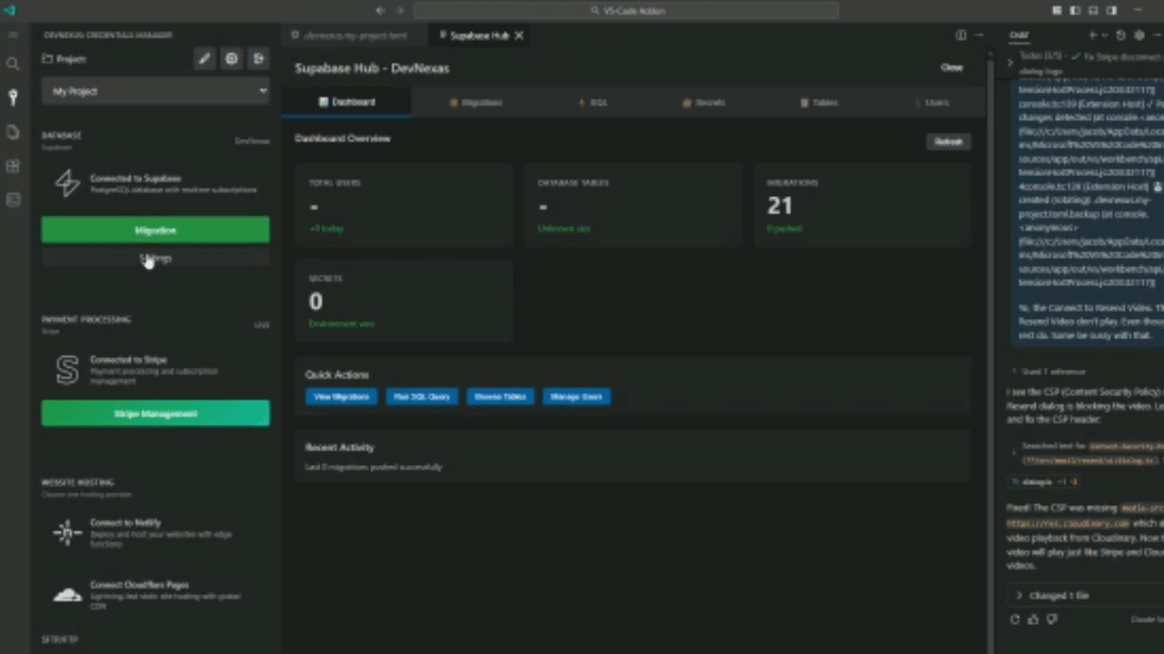
Task: Select the Chat panel tab
Action: pyautogui.click(x=1018, y=35)
